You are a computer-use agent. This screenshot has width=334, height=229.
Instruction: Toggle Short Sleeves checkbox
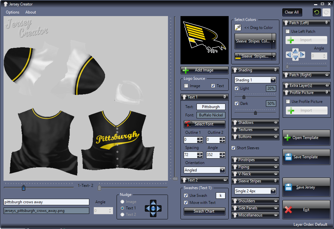233,148
